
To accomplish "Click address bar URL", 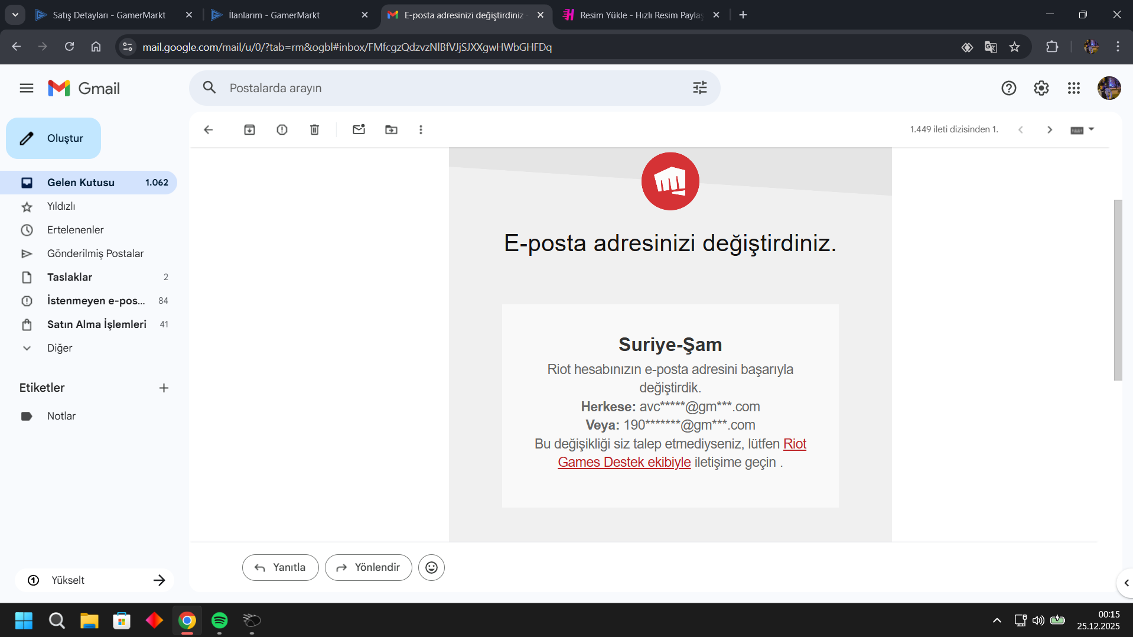I will [347, 47].
